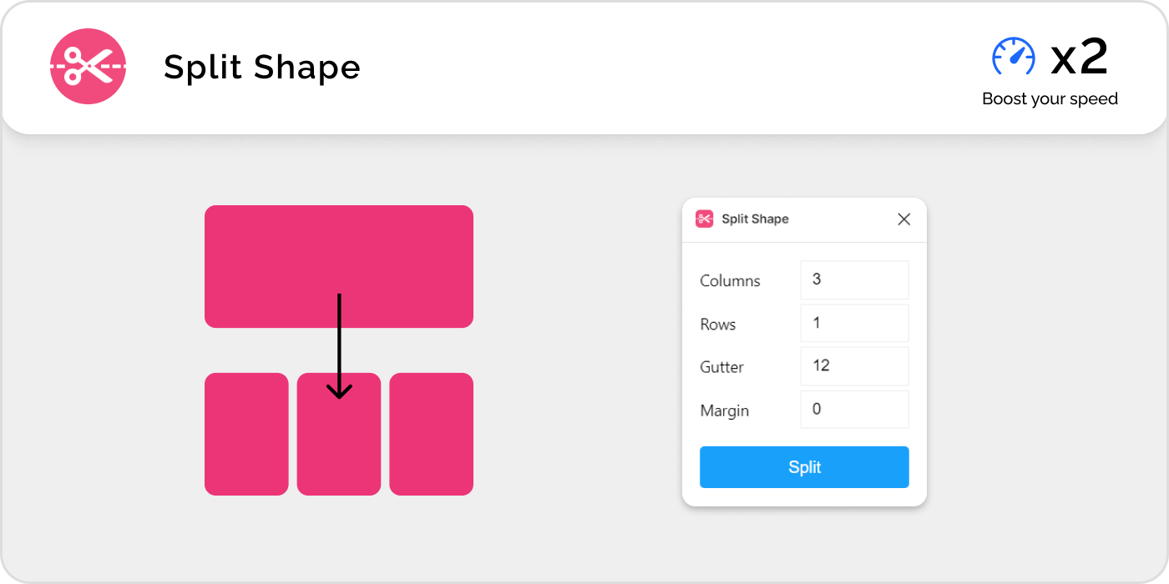Image resolution: width=1169 pixels, height=584 pixels.
Task: Click the Columns label
Action: pos(730,281)
